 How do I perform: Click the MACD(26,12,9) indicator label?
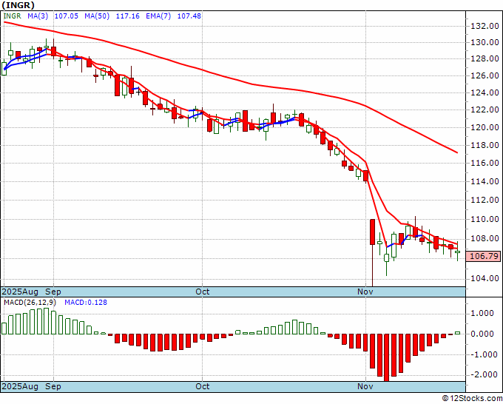point(30,303)
